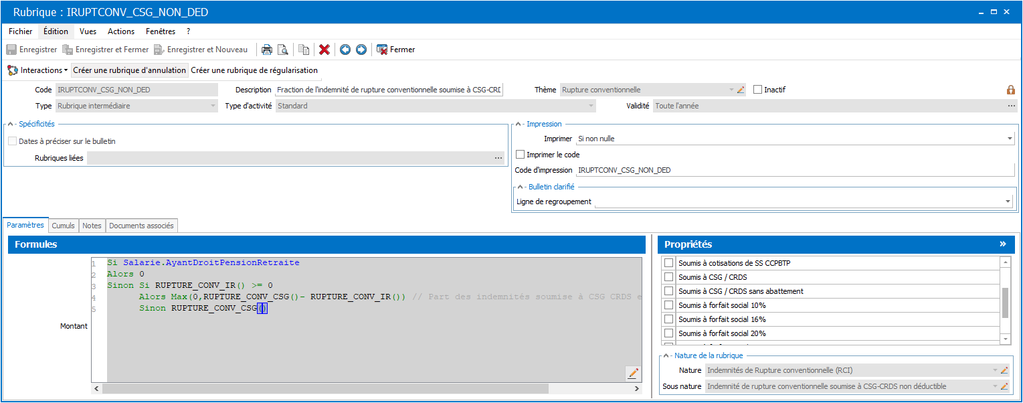
Task: Open the Nature dropdown arrow
Action: 995,370
